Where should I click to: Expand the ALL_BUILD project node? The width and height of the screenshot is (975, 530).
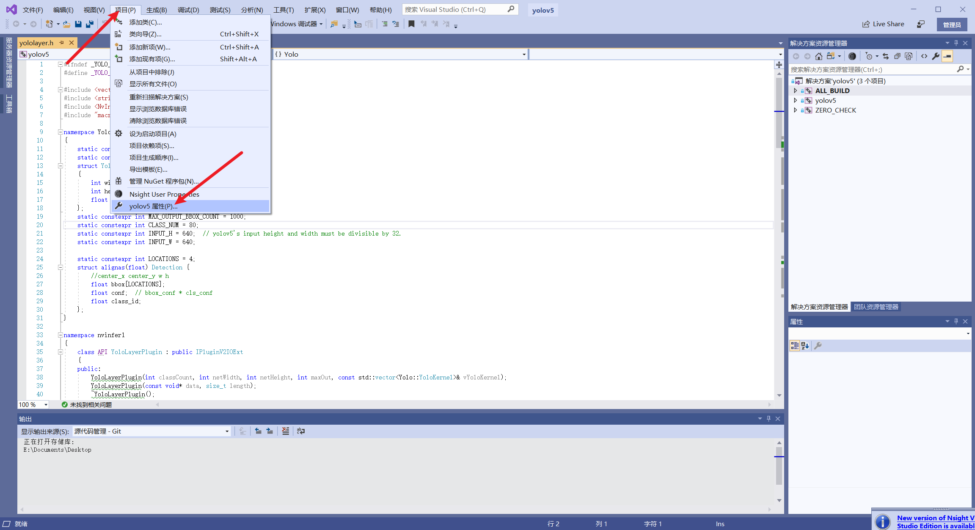pos(795,91)
